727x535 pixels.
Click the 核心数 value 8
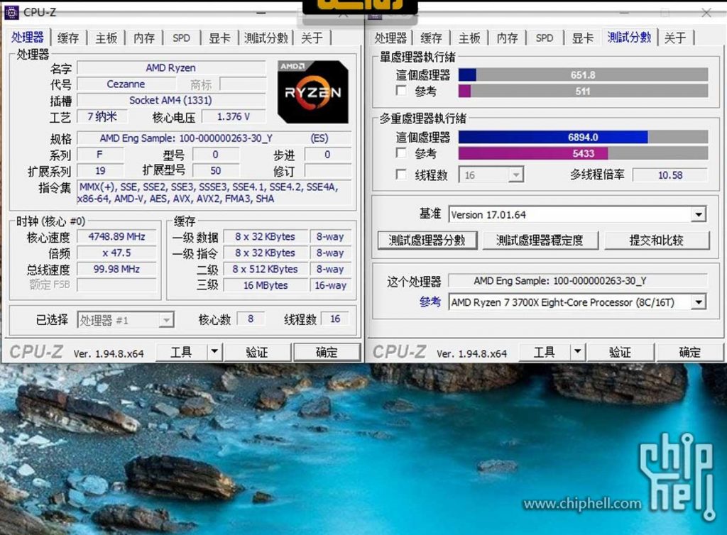click(x=251, y=319)
